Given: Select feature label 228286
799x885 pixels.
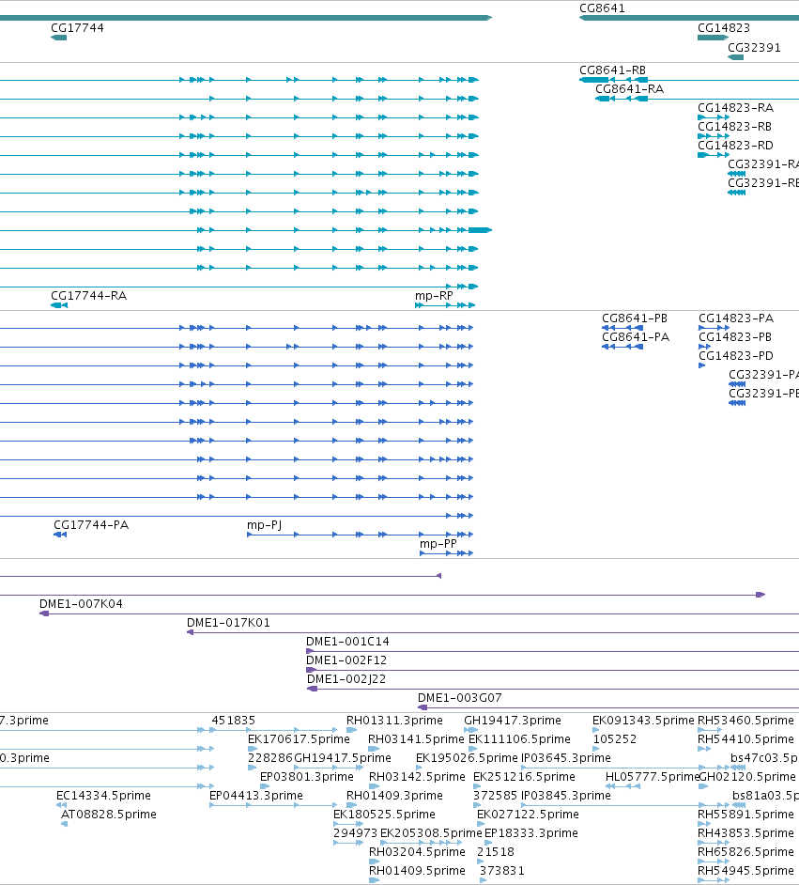Looking at the screenshot, I should 270,758.
